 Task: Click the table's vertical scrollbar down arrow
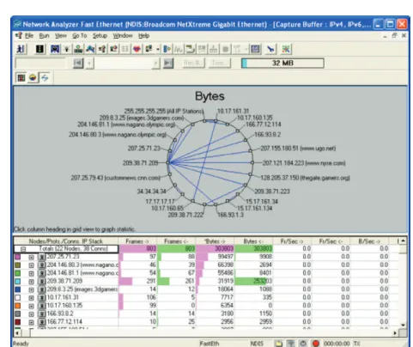click(403, 325)
